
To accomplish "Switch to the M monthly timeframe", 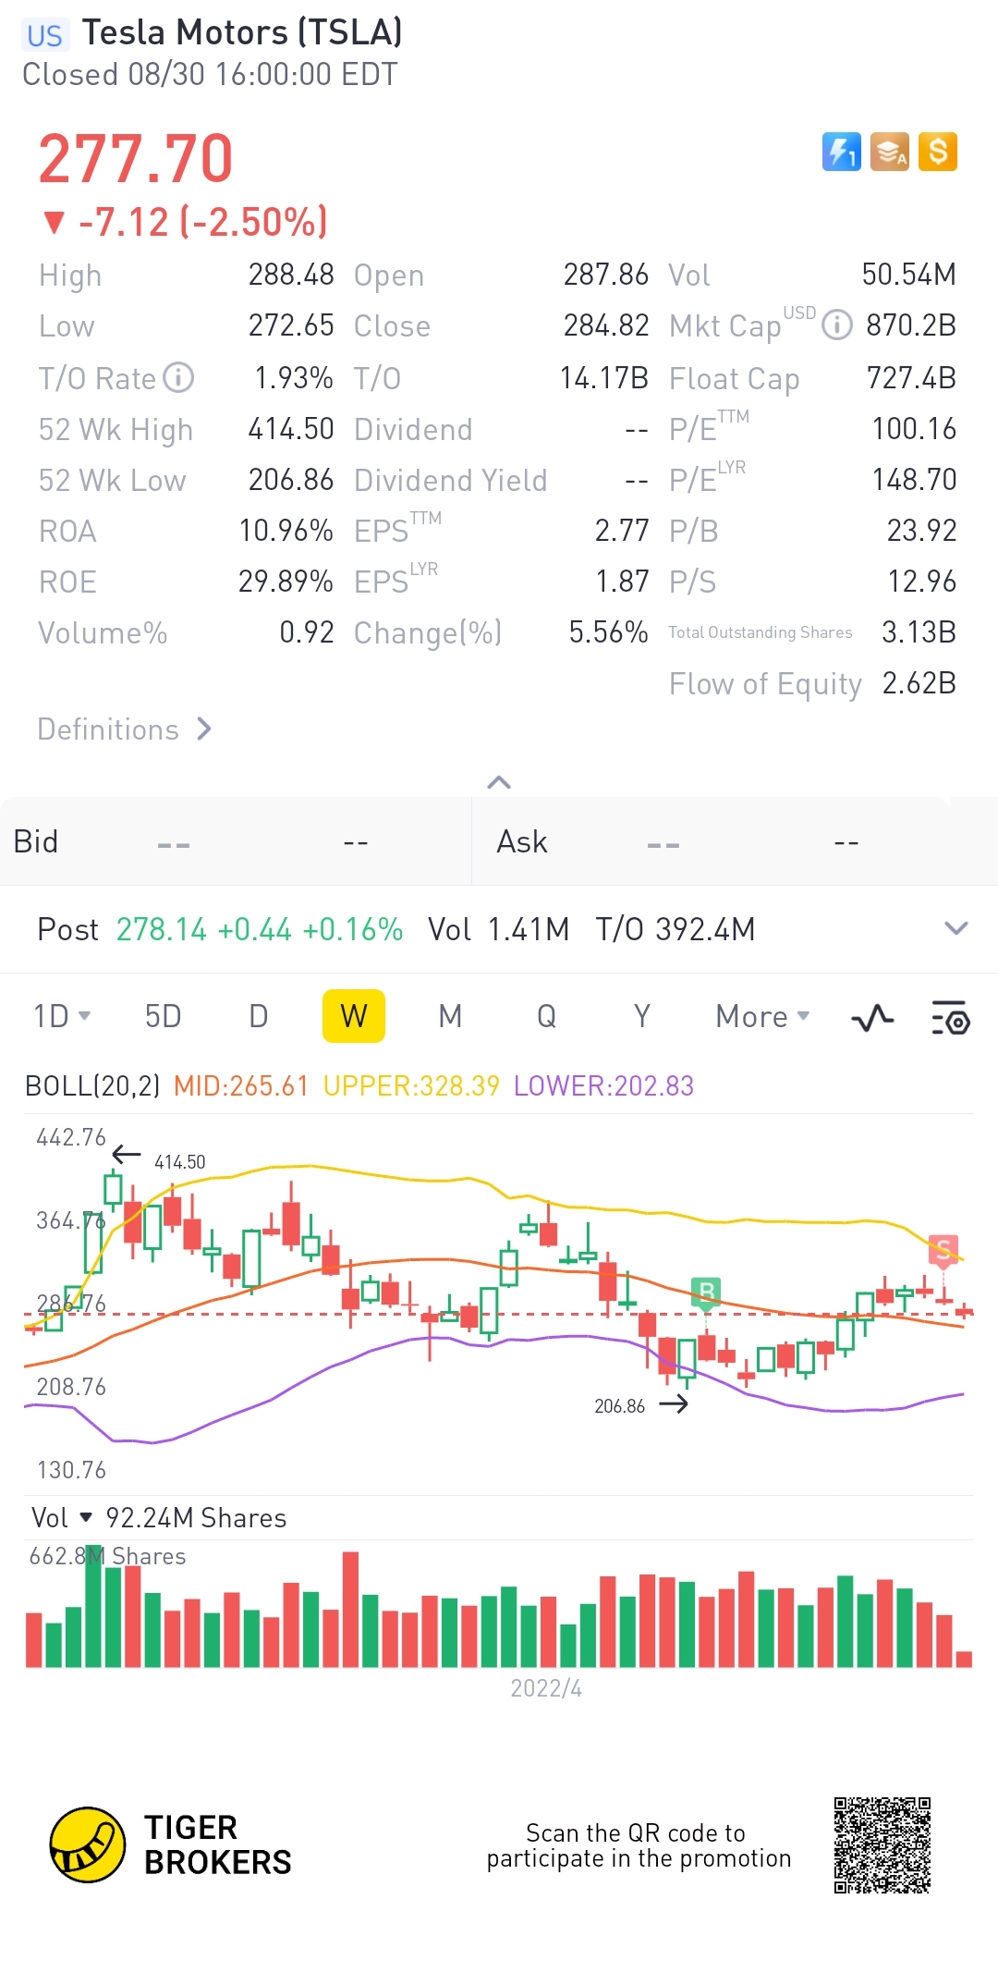I will (x=450, y=1016).
